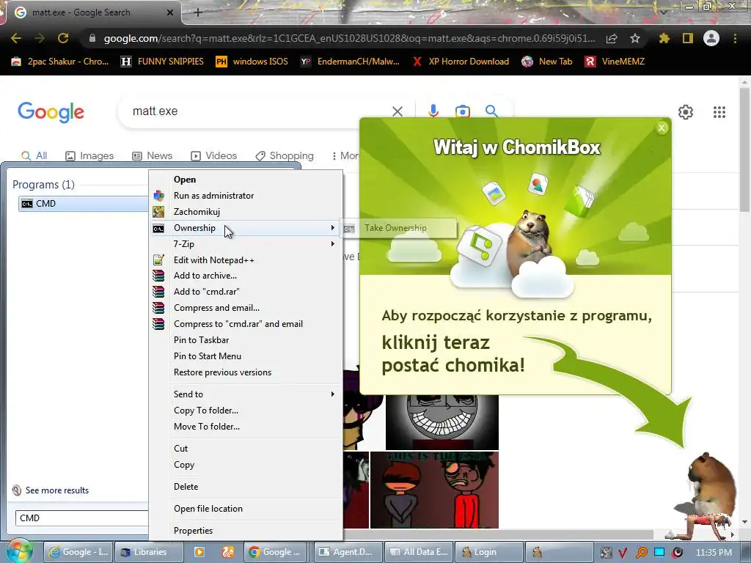Screen dimensions: 751x563
Task: Choose Compress and email...
Action: pyautogui.click(x=246, y=308)
